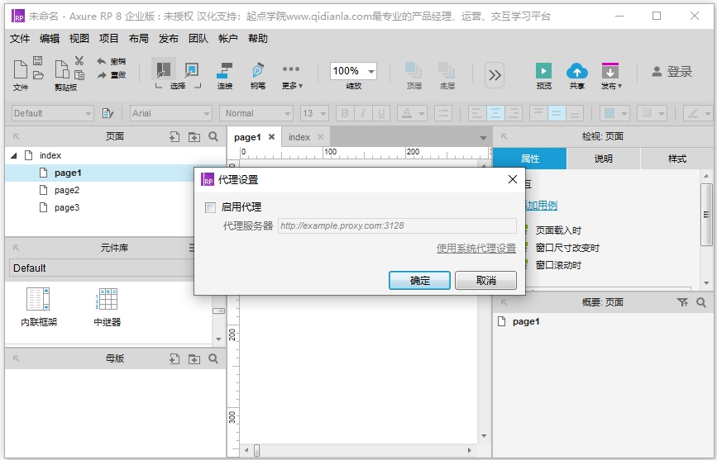Select the pen 钢笔 tool
Screen dimensions: 717x460
tap(258, 76)
